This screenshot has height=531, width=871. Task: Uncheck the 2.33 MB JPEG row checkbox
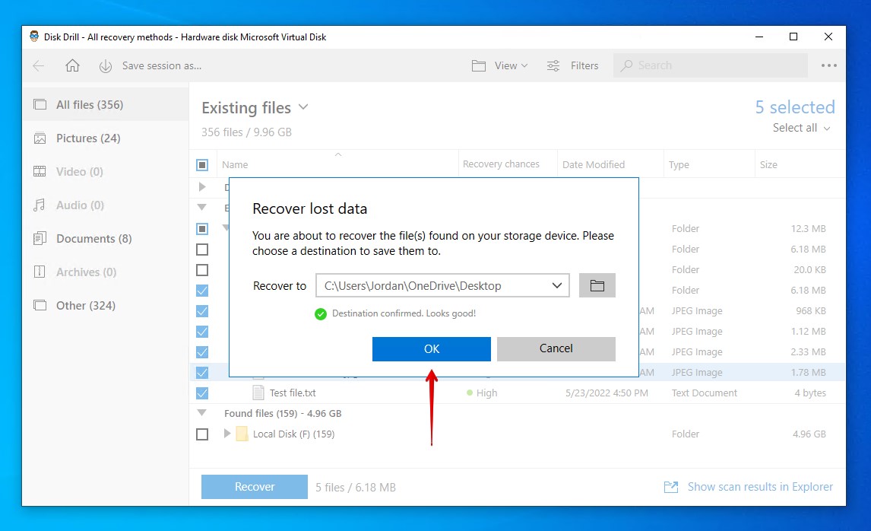pyautogui.click(x=202, y=352)
